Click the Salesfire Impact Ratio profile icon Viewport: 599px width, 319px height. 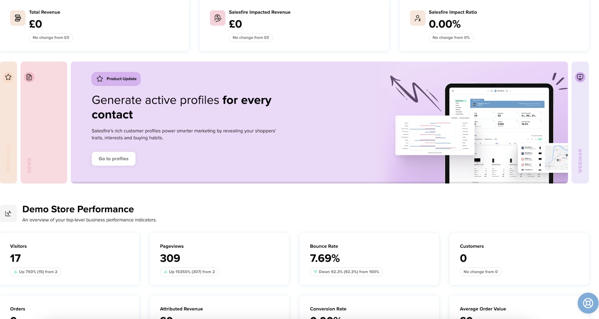point(418,18)
